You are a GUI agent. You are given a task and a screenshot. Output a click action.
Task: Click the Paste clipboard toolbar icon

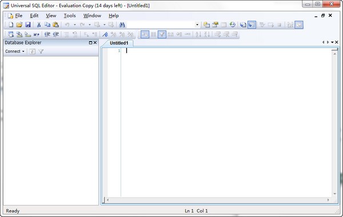[56, 25]
